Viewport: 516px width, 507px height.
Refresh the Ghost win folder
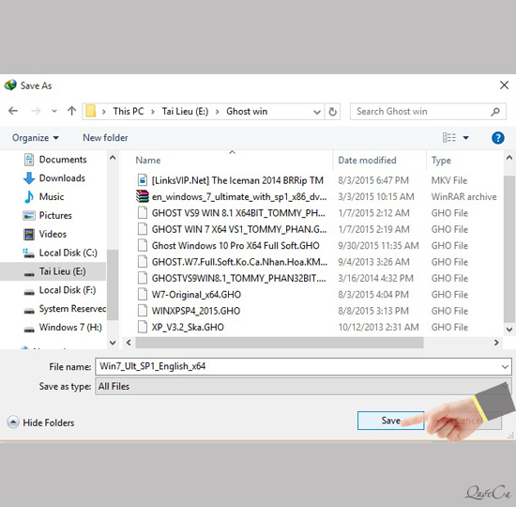pos(332,112)
